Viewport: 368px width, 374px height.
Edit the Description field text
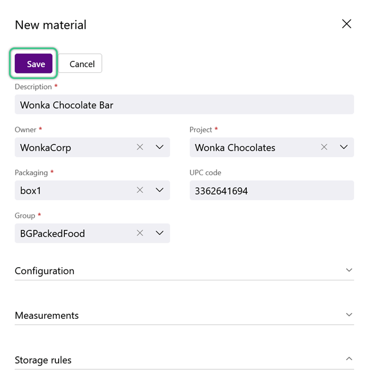click(184, 105)
